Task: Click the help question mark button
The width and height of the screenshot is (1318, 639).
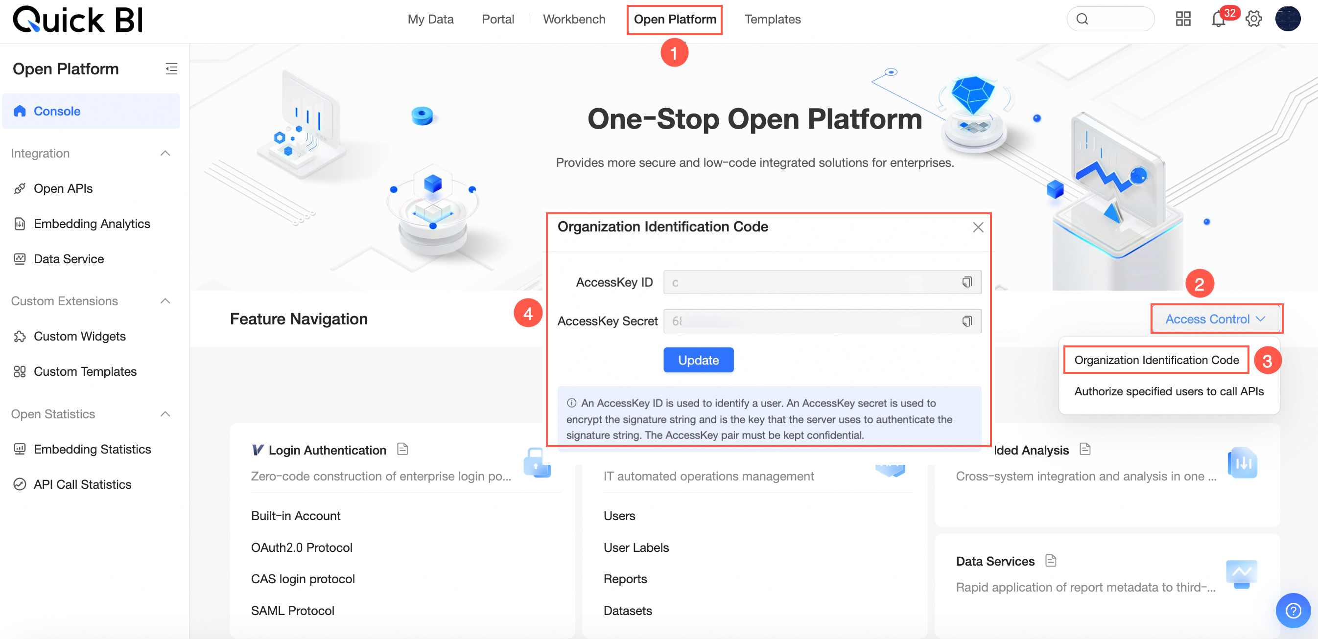Action: pos(1293,610)
